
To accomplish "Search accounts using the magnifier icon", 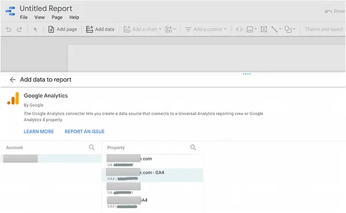I will click(92, 147).
